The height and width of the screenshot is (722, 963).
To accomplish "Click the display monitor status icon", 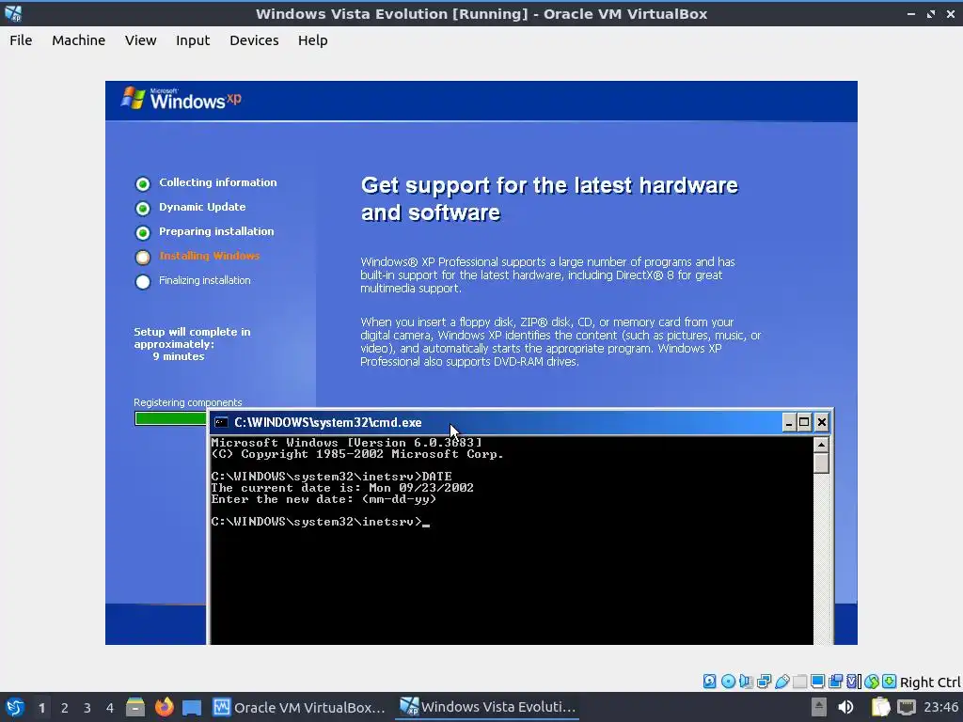I will coord(817,682).
